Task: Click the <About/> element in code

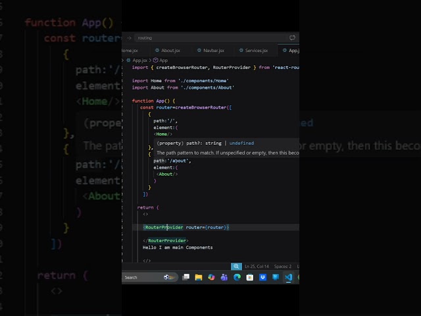Action: (x=166, y=174)
